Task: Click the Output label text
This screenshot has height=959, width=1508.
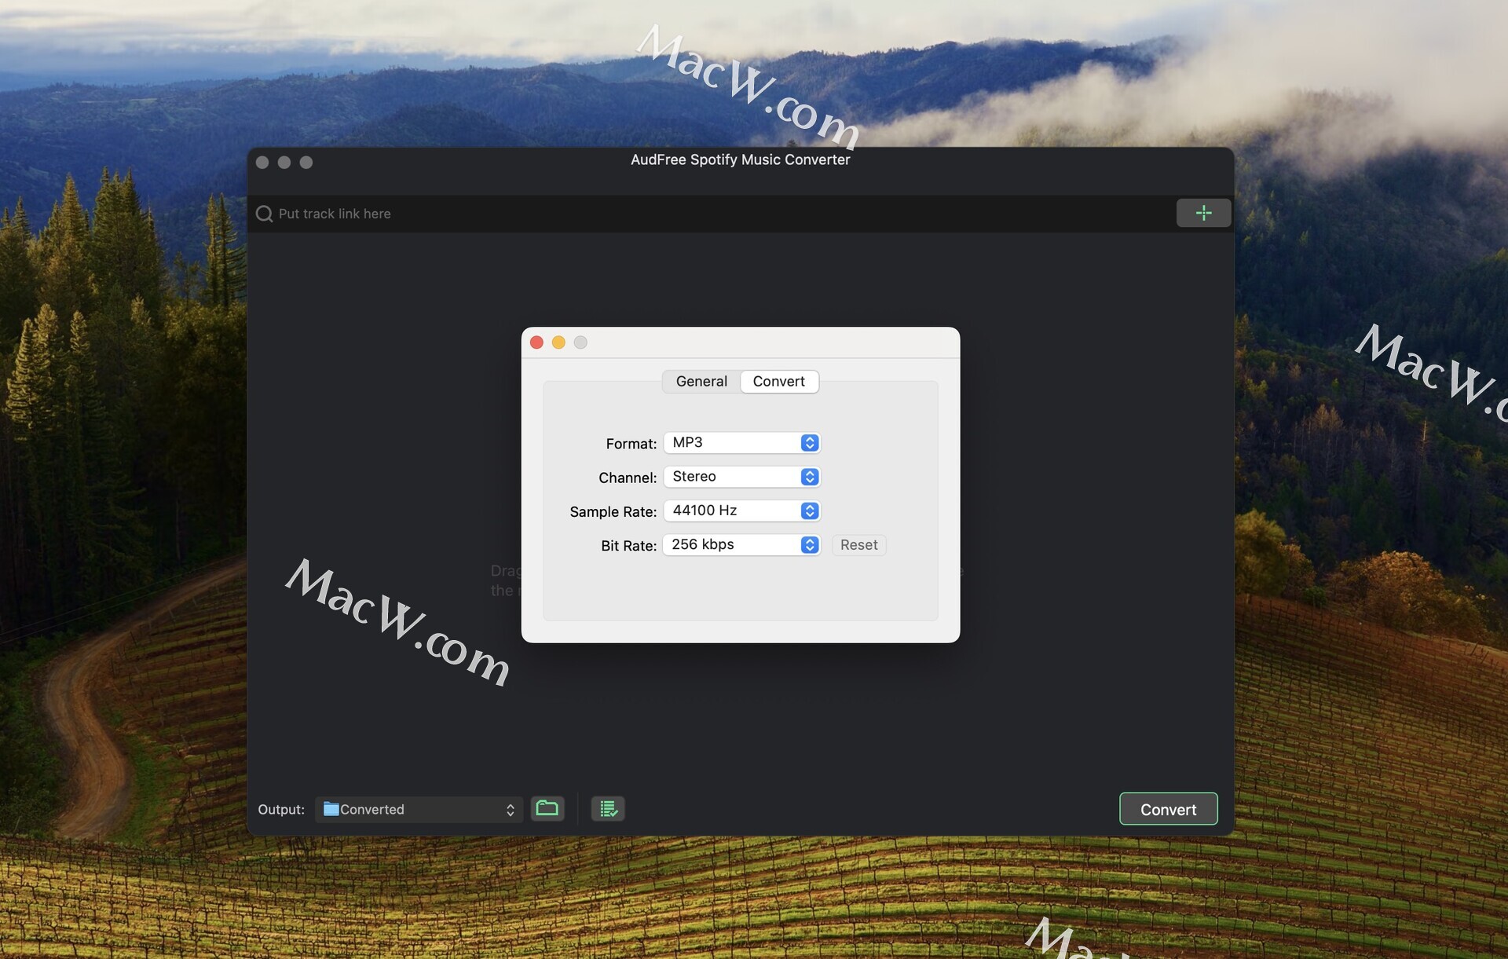Action: coord(281,810)
